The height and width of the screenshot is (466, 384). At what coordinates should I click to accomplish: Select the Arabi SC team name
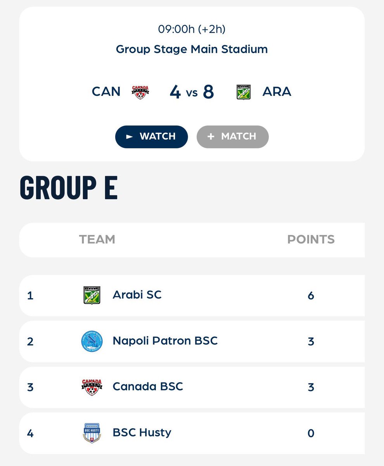click(x=137, y=295)
